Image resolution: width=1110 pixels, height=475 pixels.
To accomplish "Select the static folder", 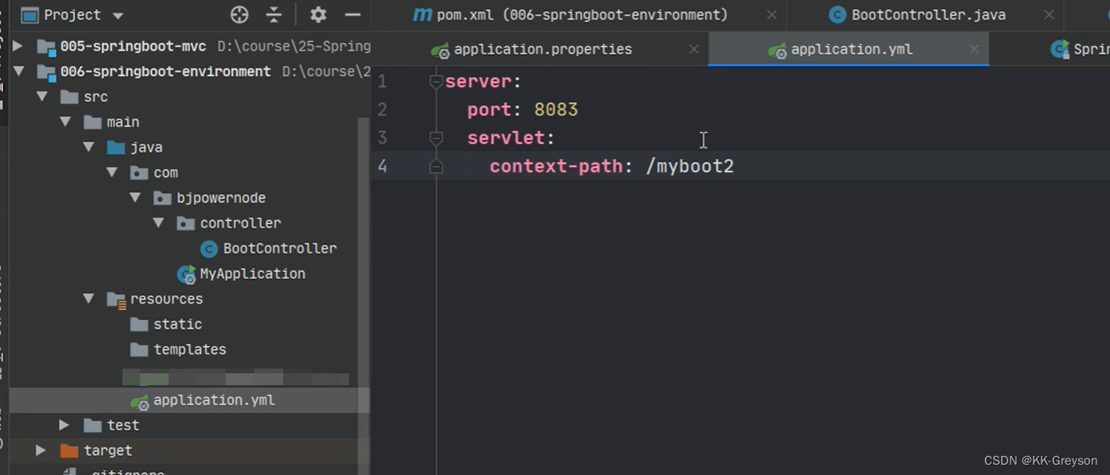I will tap(178, 324).
